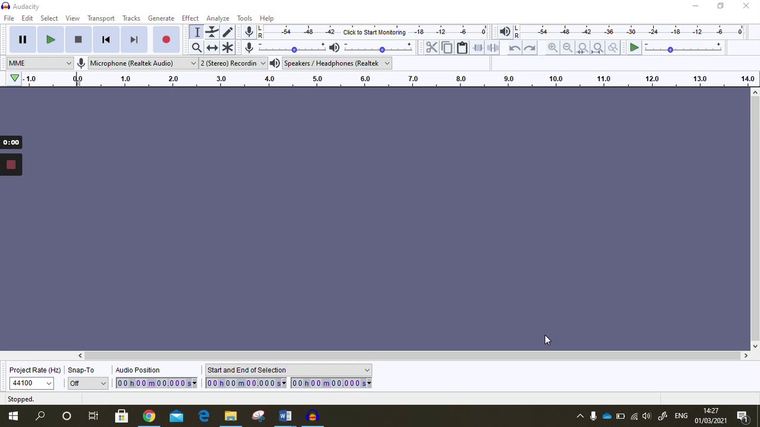
Task: Open the Effect menu
Action: tap(190, 18)
